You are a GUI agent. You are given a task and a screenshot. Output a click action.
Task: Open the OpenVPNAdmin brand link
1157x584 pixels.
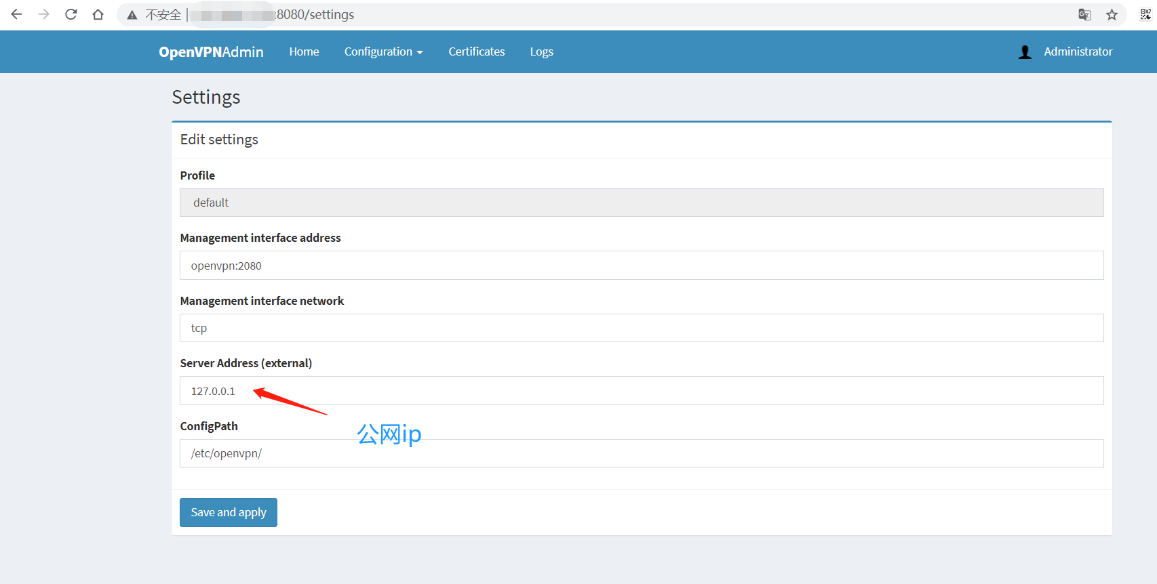[x=211, y=52]
